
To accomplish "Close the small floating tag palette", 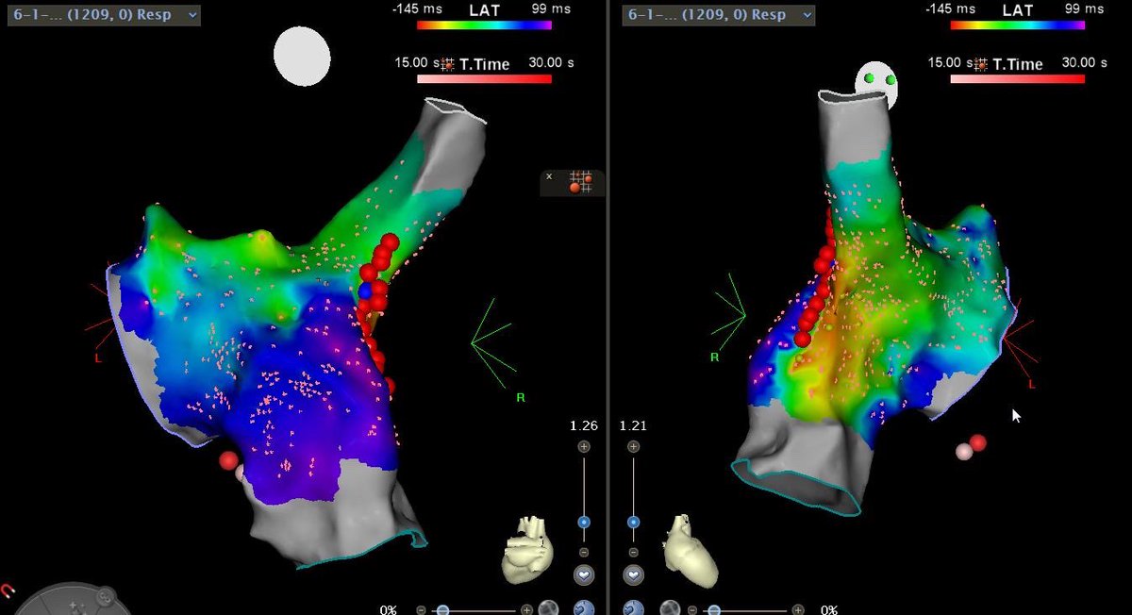I will click(549, 176).
